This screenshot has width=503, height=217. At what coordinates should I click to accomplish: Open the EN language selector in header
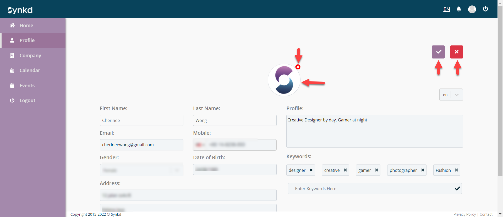click(x=446, y=9)
